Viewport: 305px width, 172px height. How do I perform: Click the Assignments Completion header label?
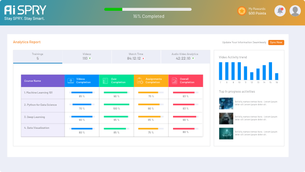click(154, 81)
